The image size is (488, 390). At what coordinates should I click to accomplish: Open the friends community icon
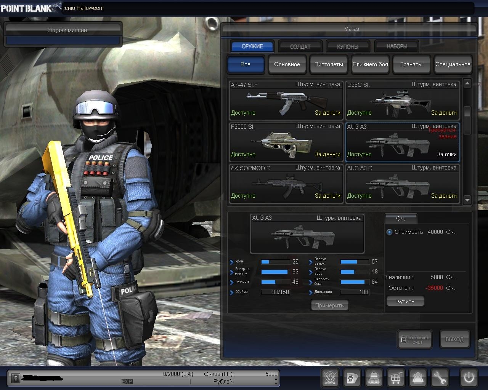coord(418,378)
